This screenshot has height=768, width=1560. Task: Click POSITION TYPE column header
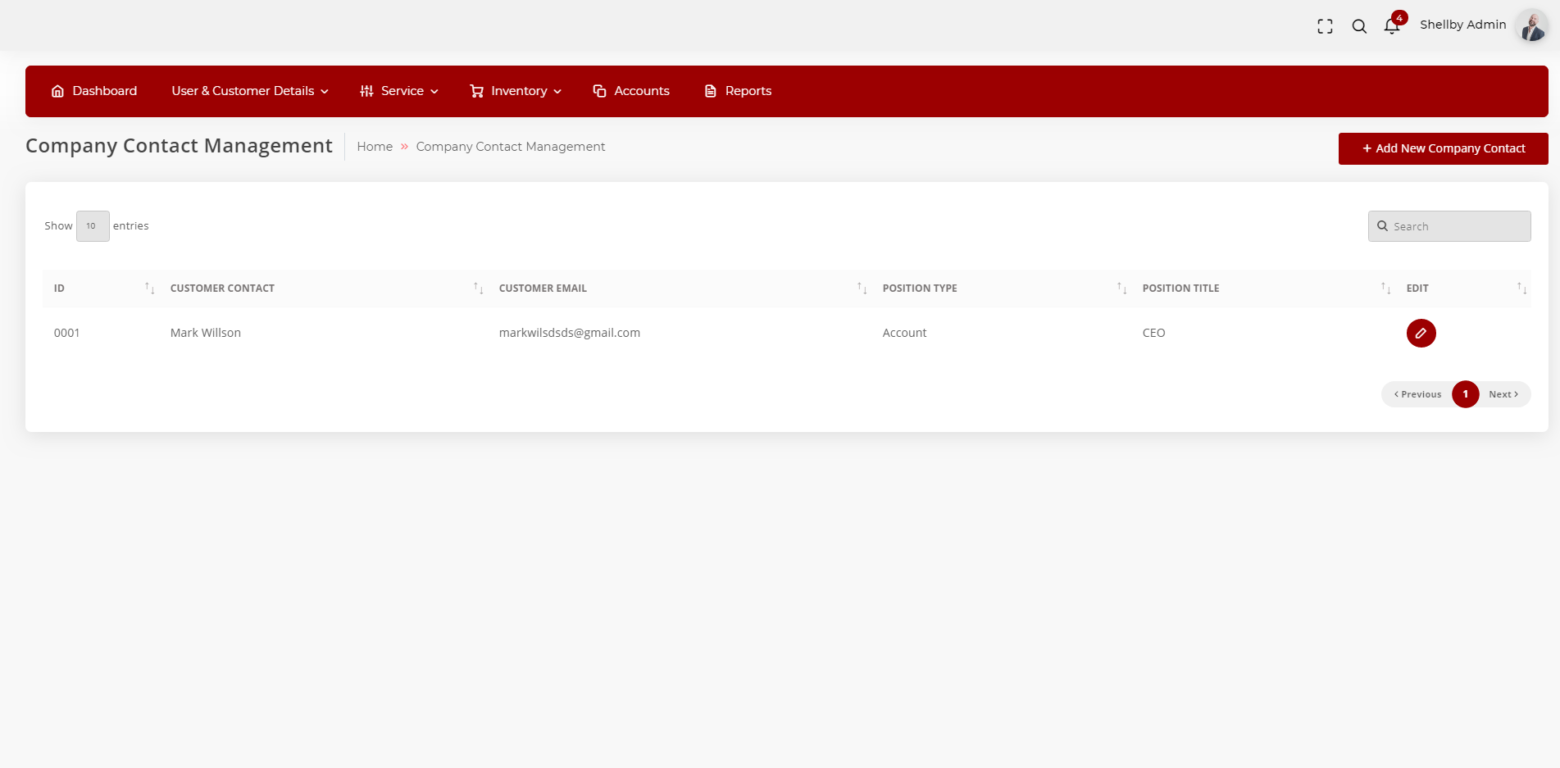click(x=920, y=289)
